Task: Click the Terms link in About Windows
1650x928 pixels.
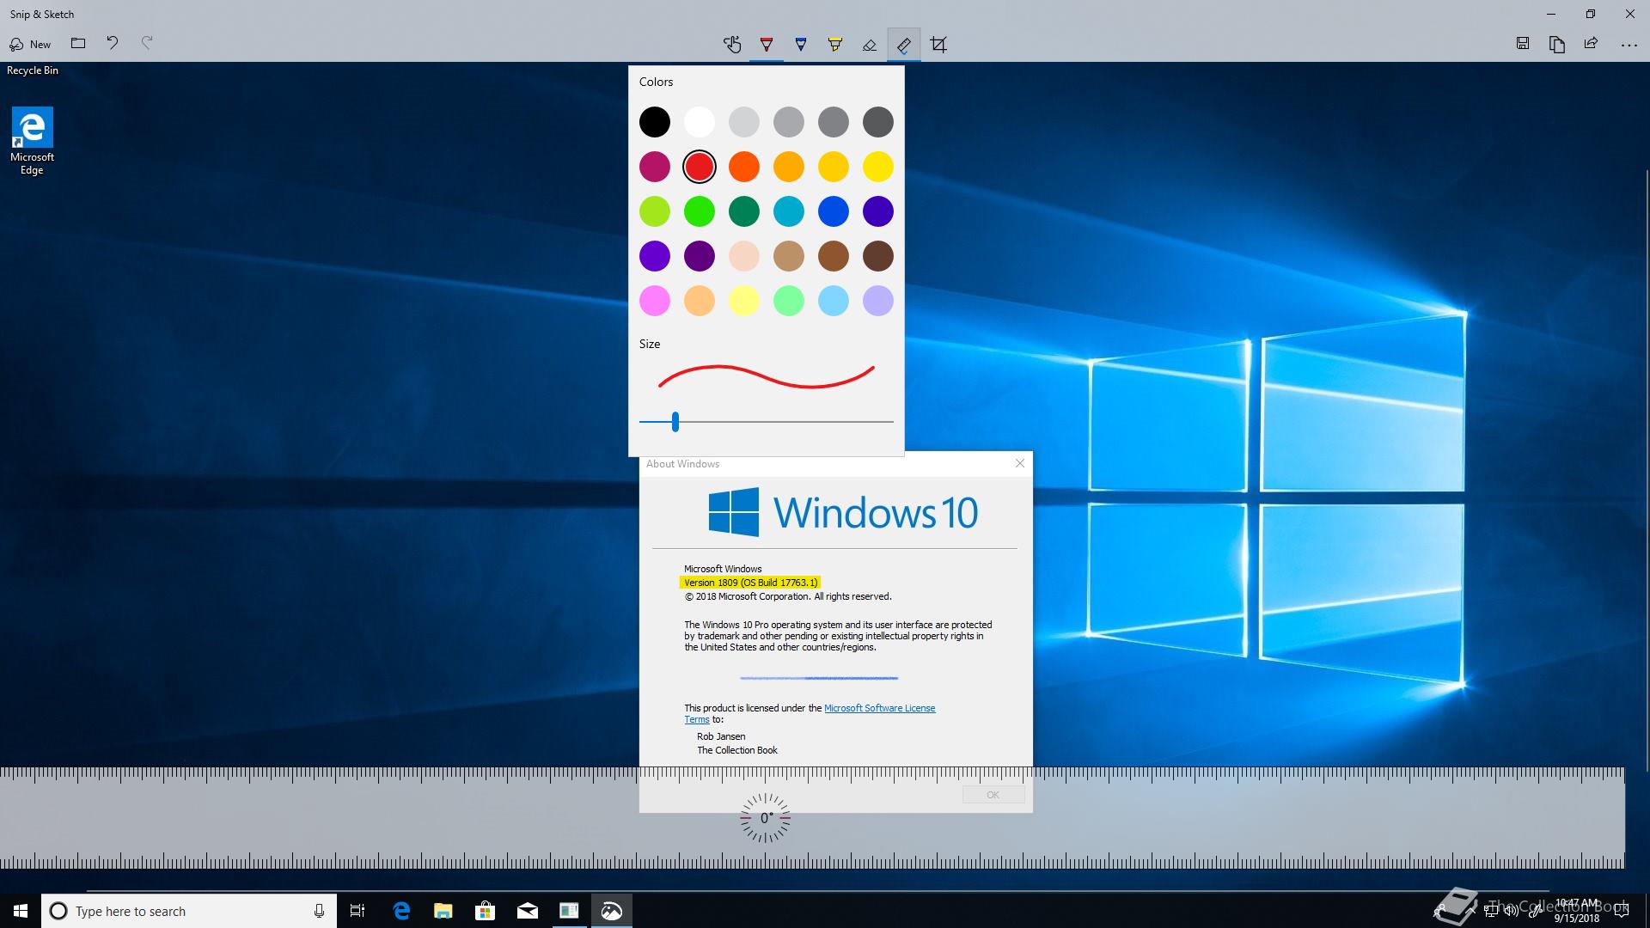Action: (x=697, y=720)
